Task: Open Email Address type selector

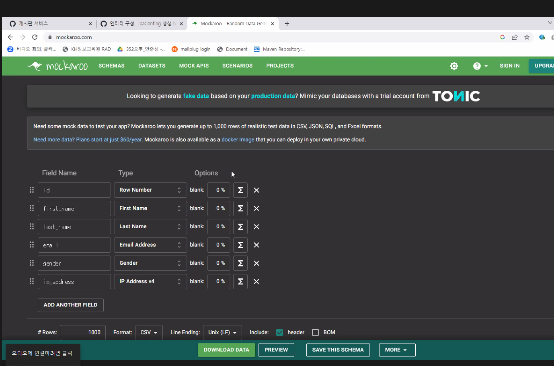Action: pos(150,245)
